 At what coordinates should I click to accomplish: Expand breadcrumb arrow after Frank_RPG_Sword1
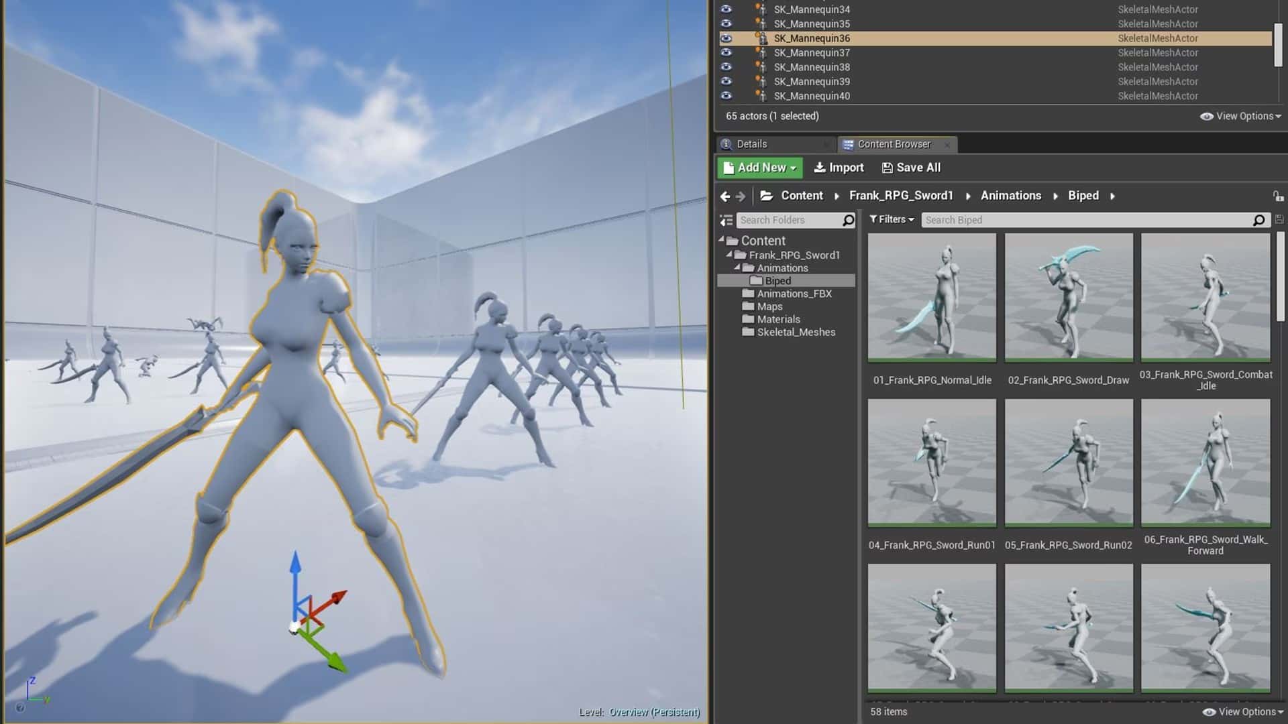967,196
